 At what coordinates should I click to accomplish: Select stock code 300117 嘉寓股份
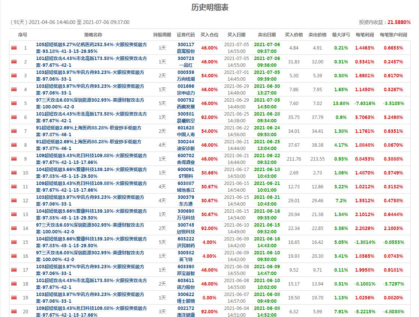click(186, 47)
